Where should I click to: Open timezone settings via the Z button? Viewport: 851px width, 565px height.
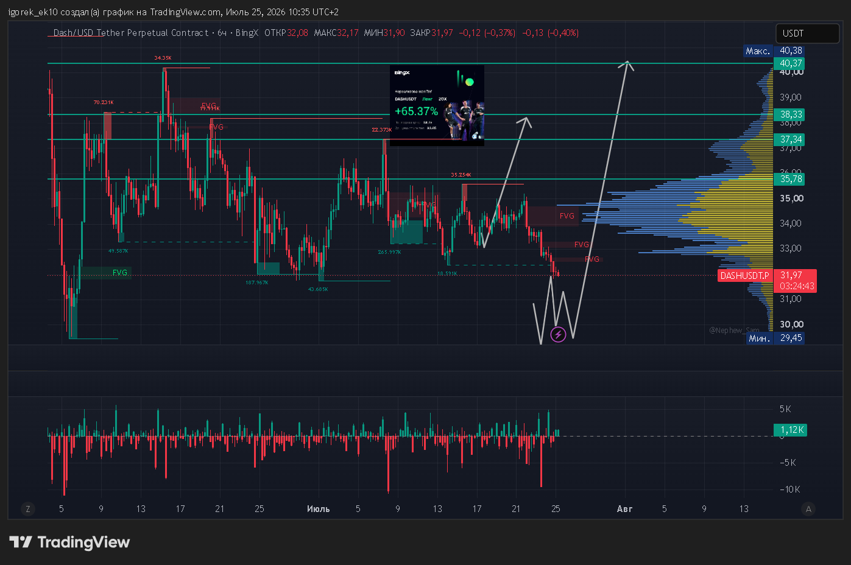point(27,509)
